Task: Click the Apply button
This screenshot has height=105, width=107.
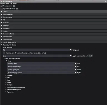Action: pos(91,56)
